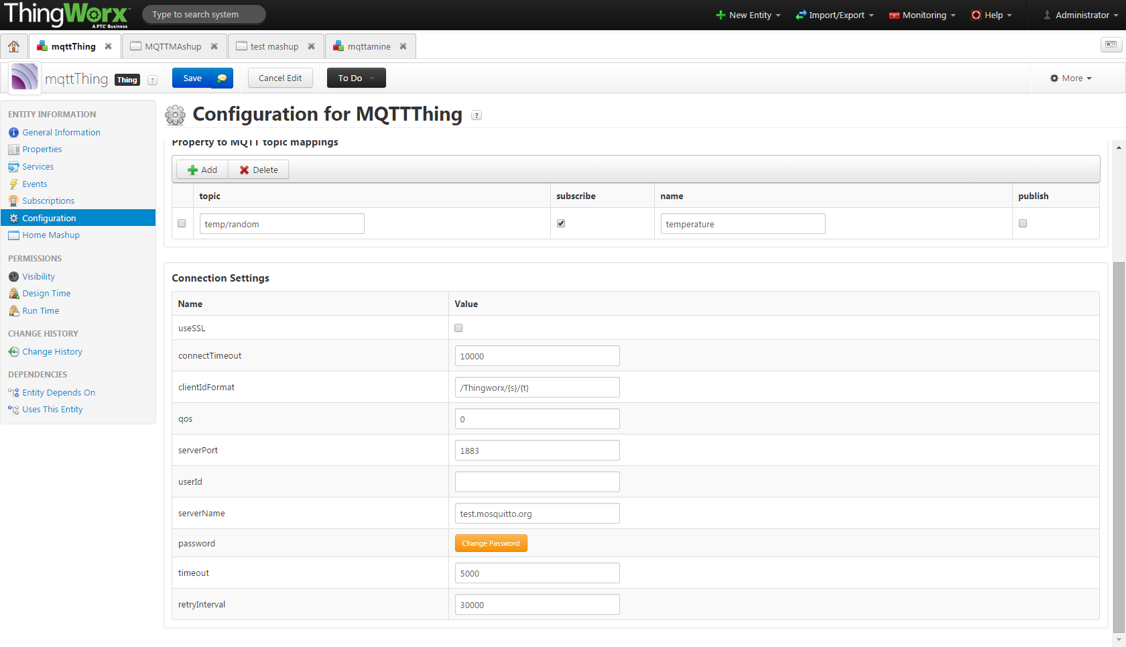Image resolution: width=1126 pixels, height=647 pixels.
Task: Open Subscriptions in the sidebar
Action: click(48, 201)
